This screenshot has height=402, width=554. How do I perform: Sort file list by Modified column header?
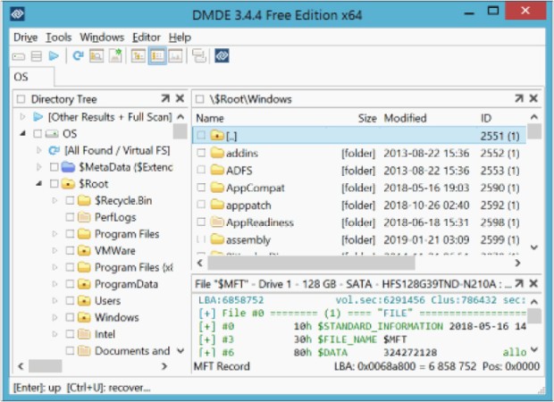tap(405, 118)
